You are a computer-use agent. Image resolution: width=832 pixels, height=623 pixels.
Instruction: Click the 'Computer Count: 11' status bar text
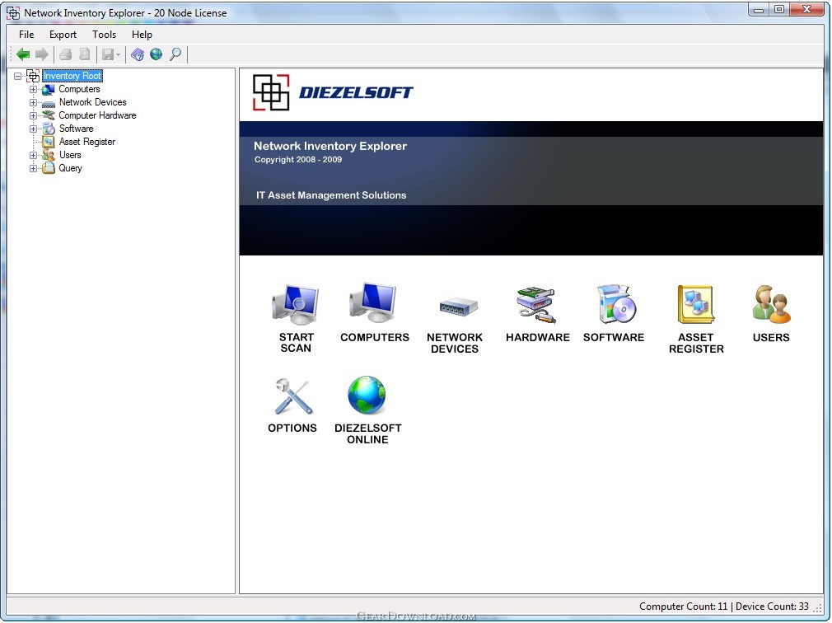click(x=684, y=607)
